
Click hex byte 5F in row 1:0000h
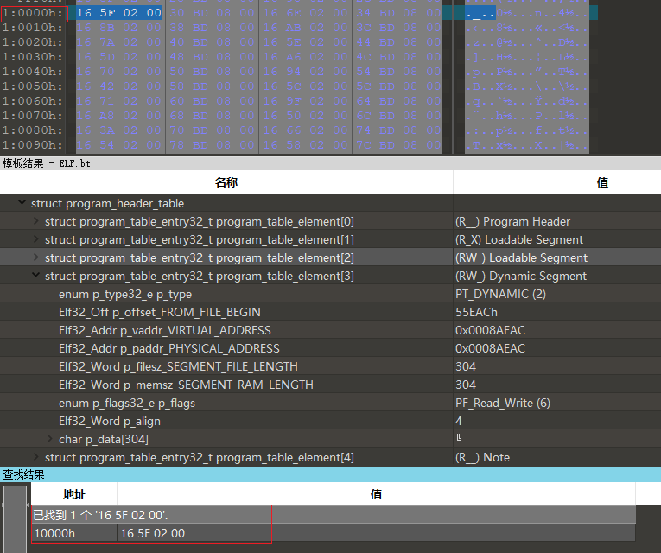click(107, 13)
